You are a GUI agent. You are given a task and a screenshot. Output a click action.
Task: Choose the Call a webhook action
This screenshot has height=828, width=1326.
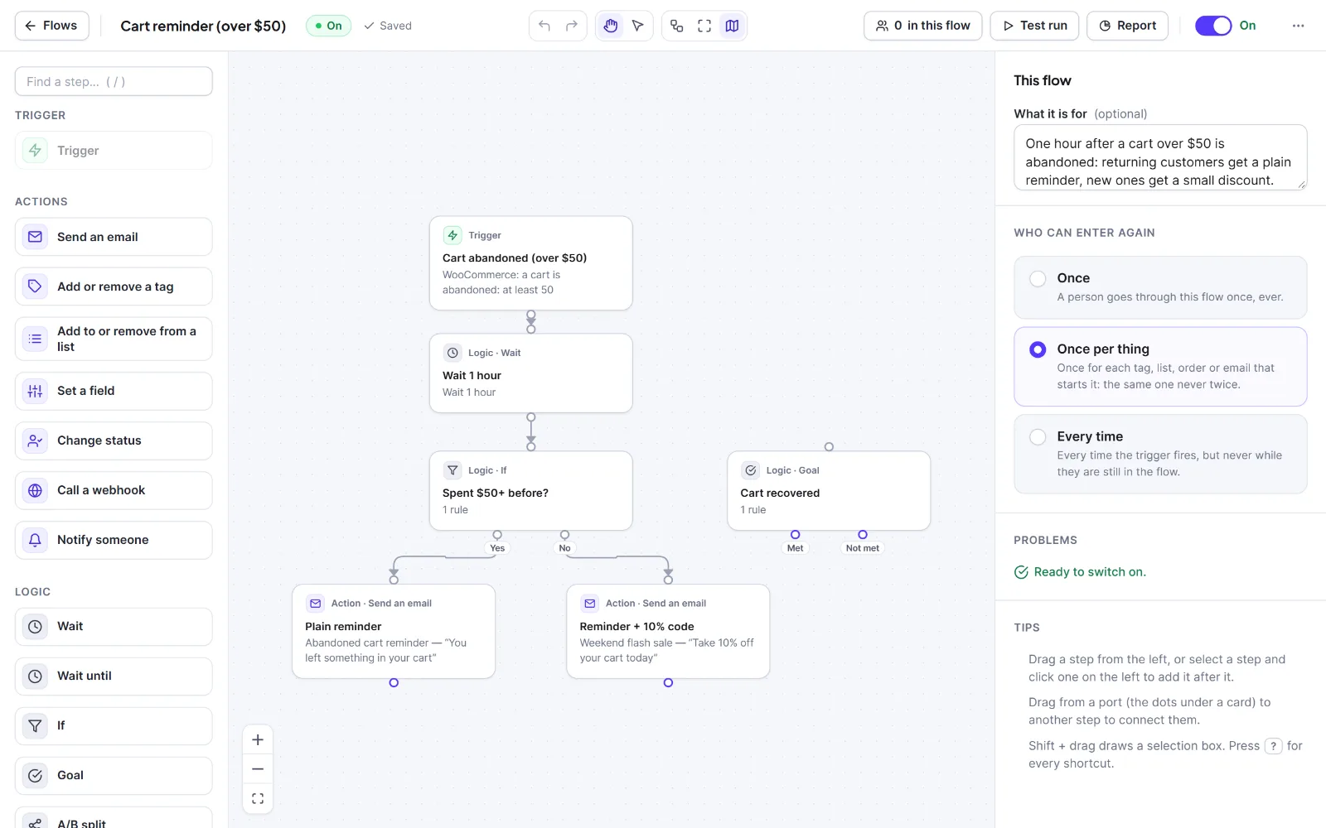114,490
